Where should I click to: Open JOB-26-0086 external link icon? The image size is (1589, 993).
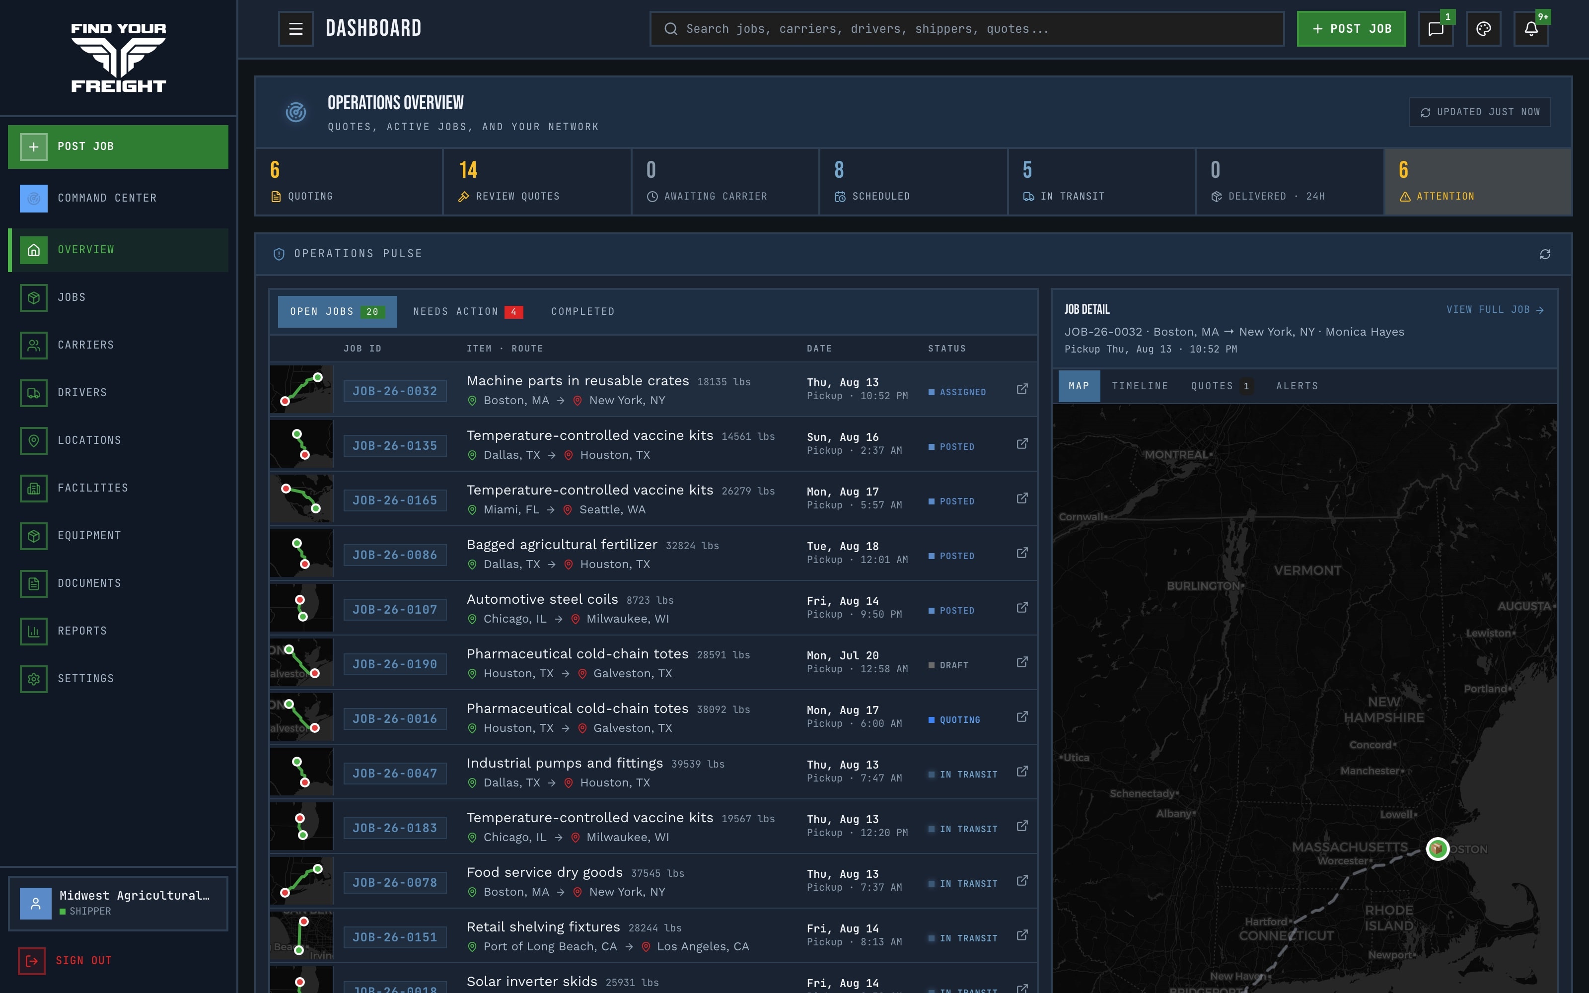[1022, 553]
